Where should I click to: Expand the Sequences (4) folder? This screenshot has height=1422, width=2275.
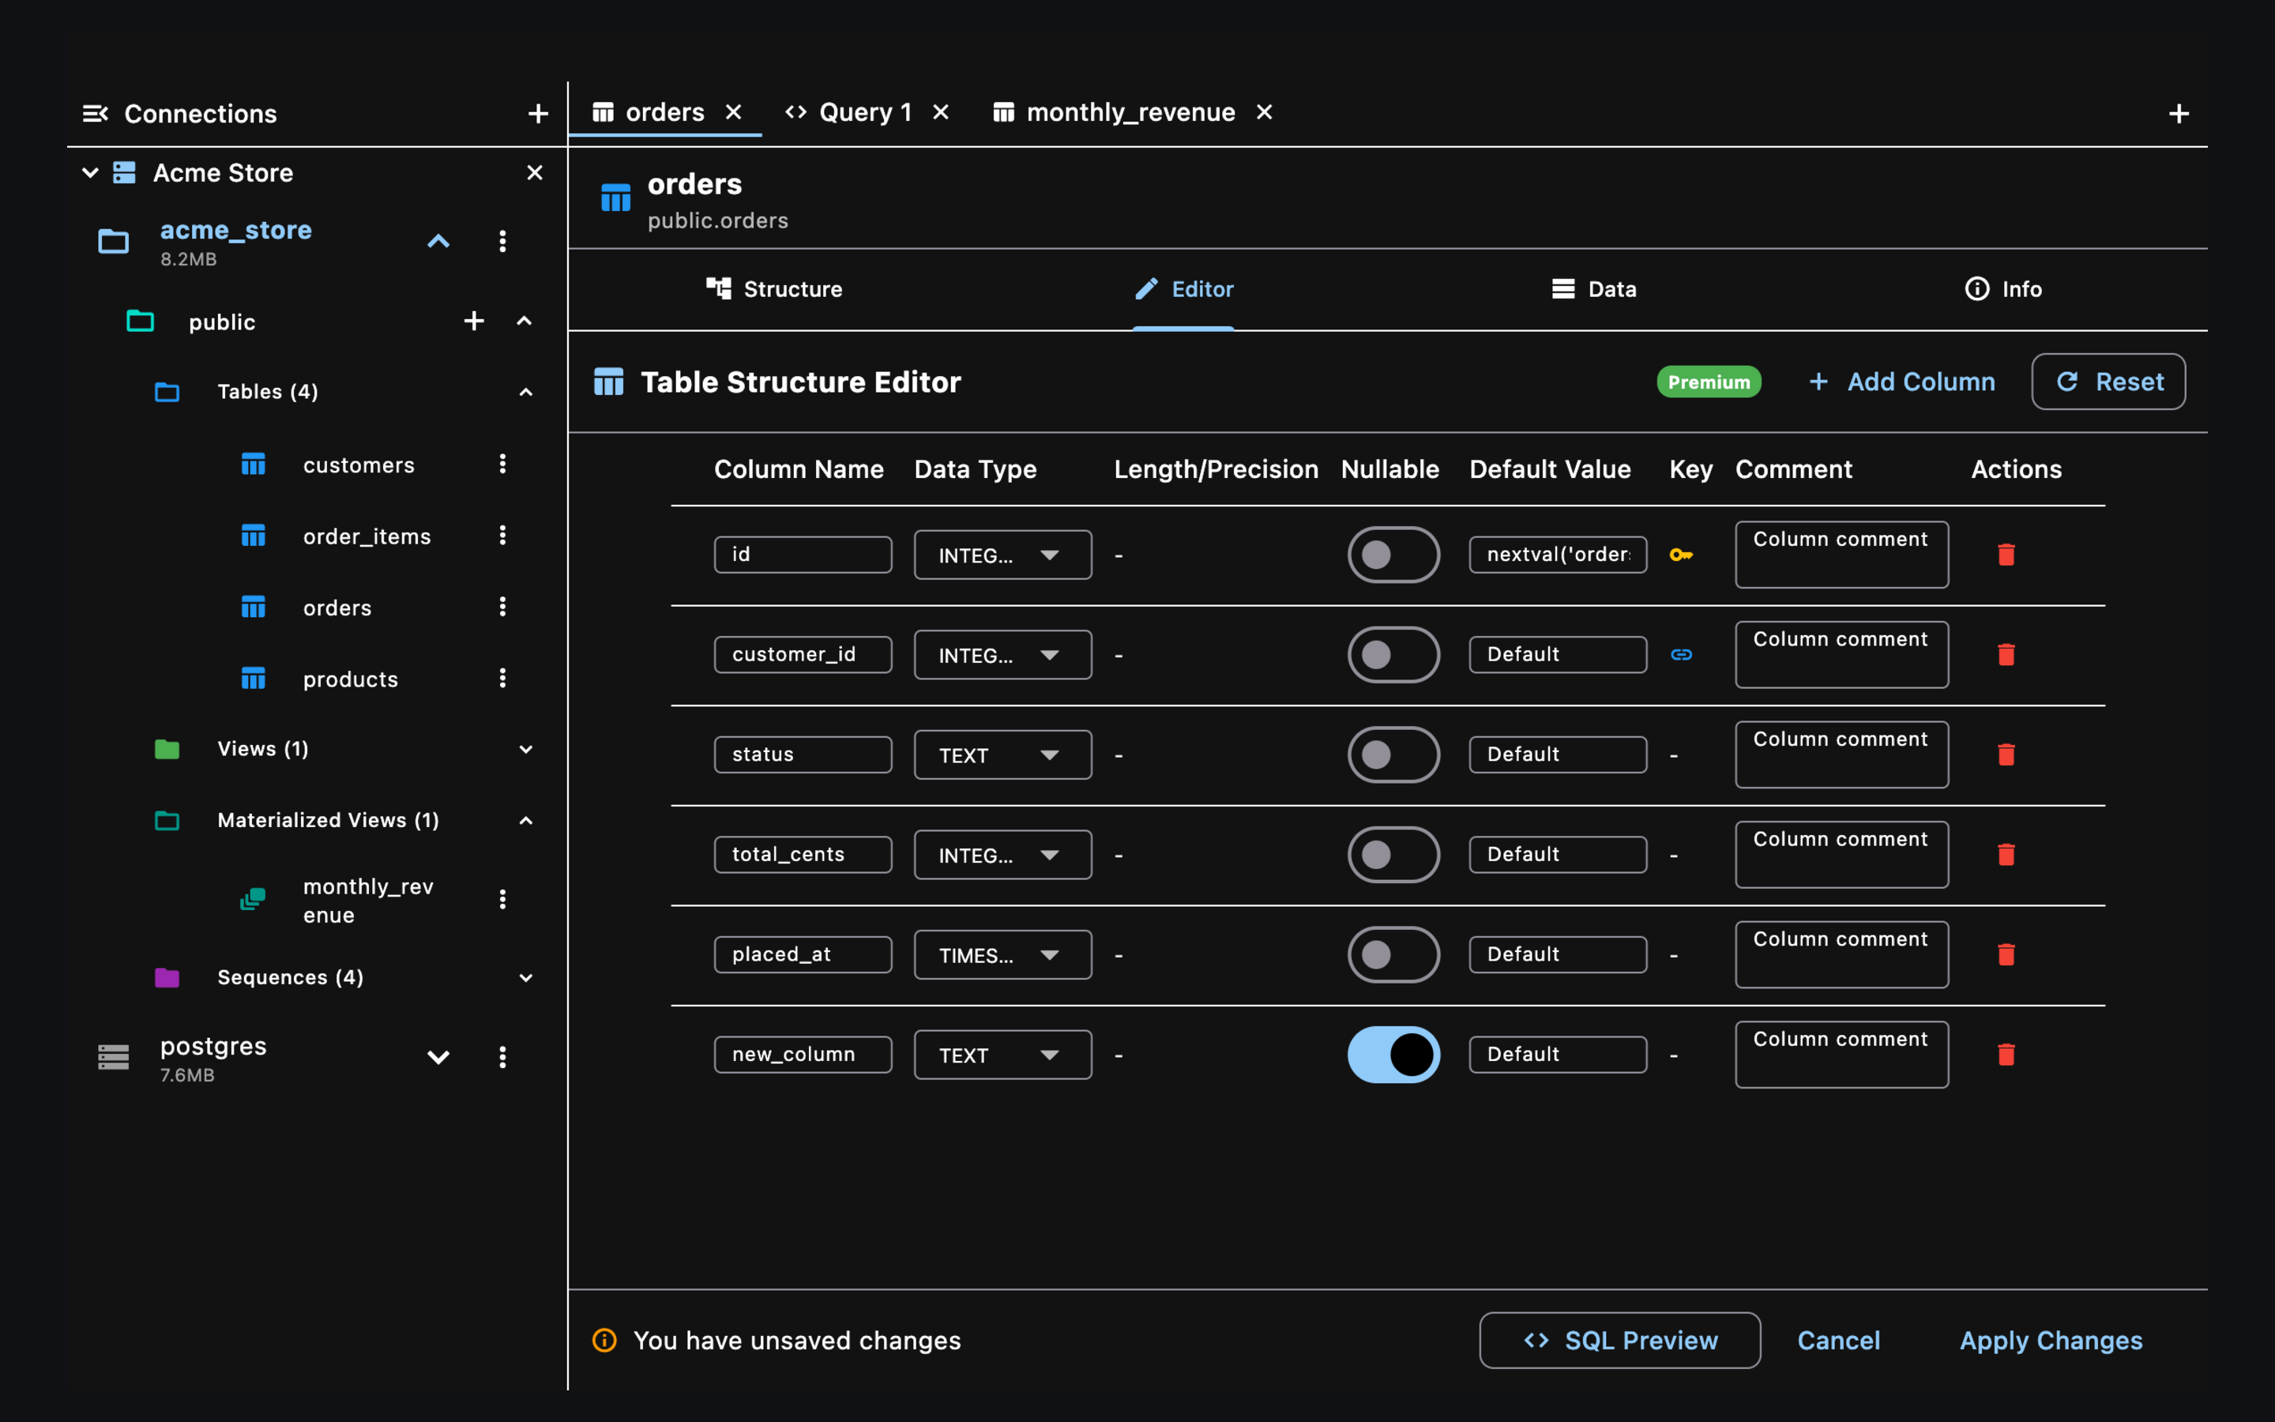pos(525,978)
